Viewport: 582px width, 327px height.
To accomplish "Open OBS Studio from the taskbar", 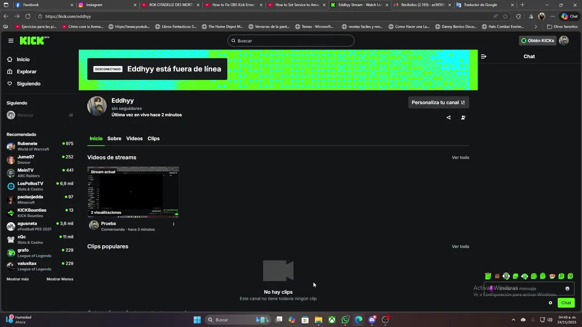I will coord(386,320).
